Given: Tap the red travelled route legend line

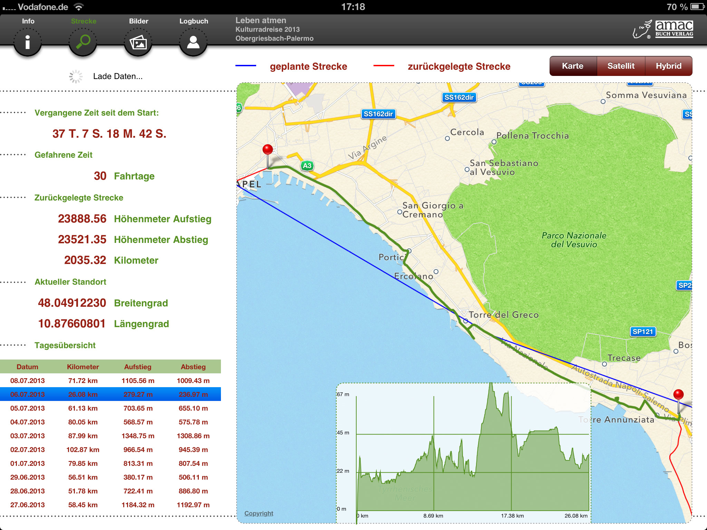Looking at the screenshot, I should pos(384,66).
